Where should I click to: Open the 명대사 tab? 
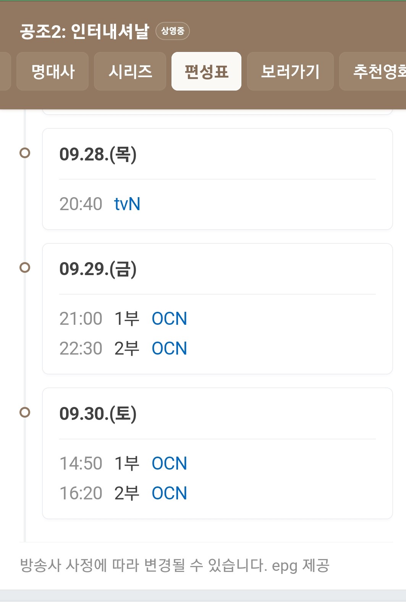click(x=53, y=71)
